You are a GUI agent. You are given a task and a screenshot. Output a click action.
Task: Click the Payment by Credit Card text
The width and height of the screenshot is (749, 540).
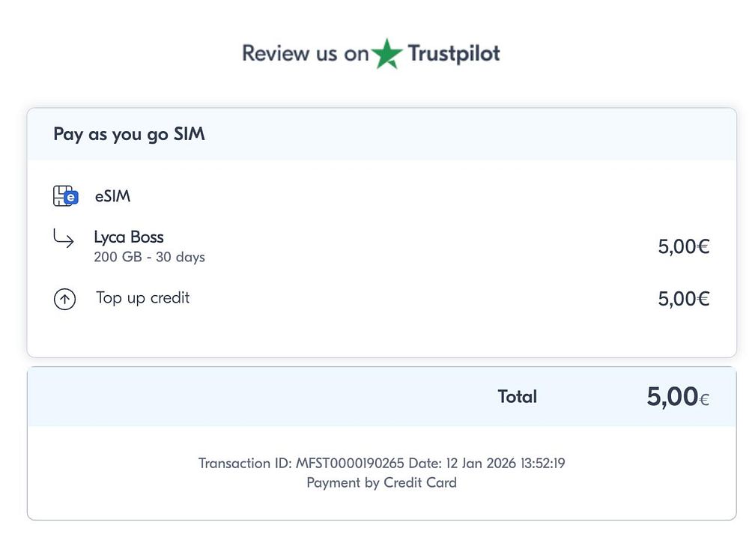click(382, 483)
